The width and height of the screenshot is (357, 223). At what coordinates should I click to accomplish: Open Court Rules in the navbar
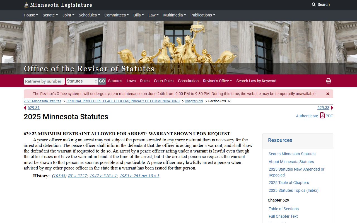(x=164, y=81)
